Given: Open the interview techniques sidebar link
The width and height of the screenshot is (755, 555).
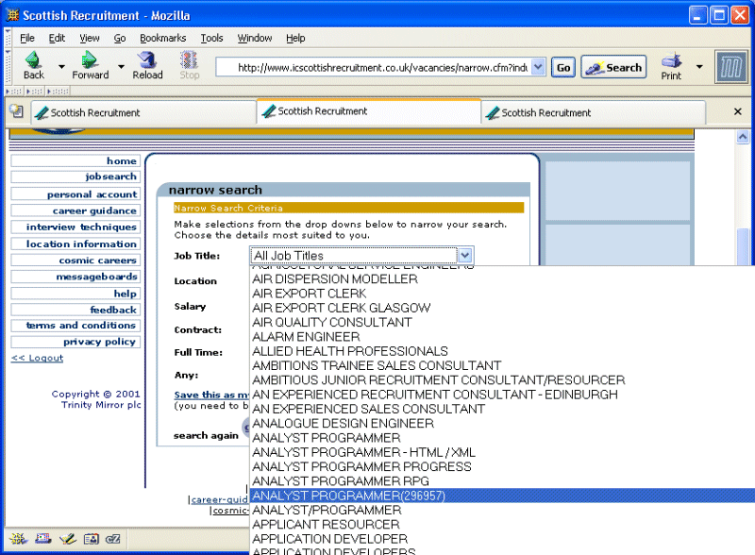Looking at the screenshot, I should tap(75, 227).
